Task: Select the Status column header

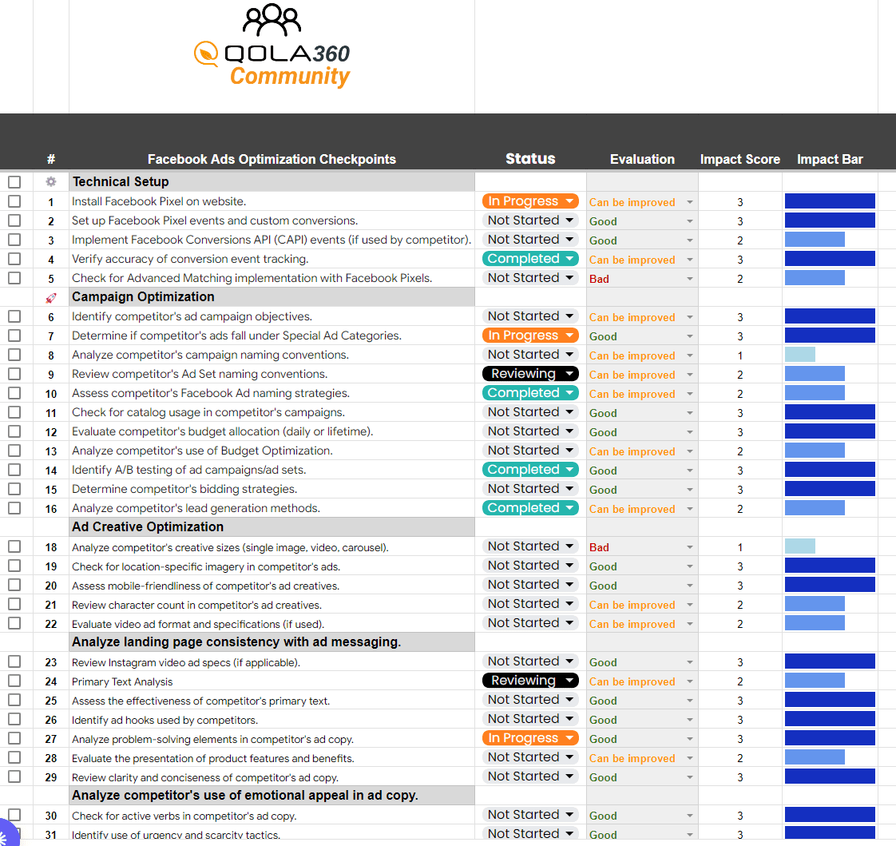Action: [x=530, y=158]
